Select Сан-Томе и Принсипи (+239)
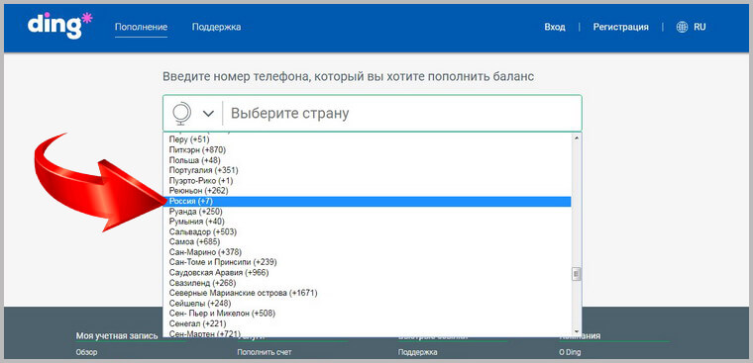The width and height of the screenshot is (753, 363). [x=367, y=262]
